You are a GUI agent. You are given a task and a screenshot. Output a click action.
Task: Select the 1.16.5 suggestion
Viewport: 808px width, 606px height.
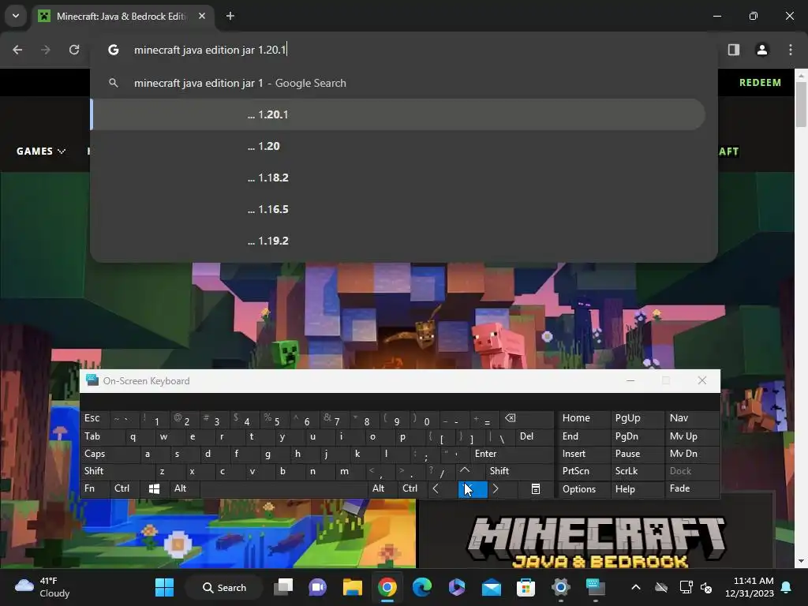click(x=398, y=209)
